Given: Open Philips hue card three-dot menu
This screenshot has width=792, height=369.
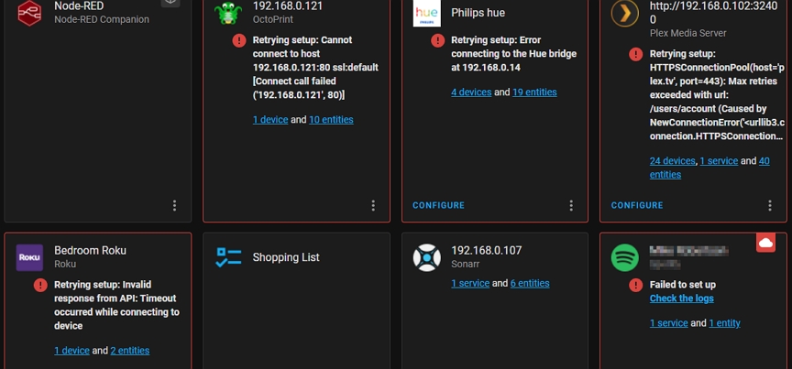Looking at the screenshot, I should [571, 205].
